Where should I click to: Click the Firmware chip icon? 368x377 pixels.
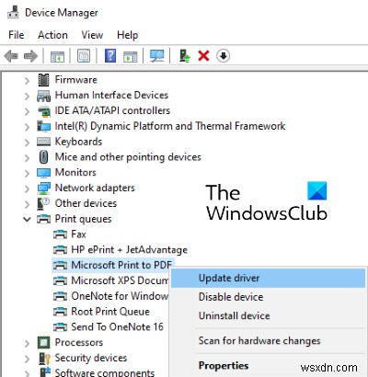[43, 80]
